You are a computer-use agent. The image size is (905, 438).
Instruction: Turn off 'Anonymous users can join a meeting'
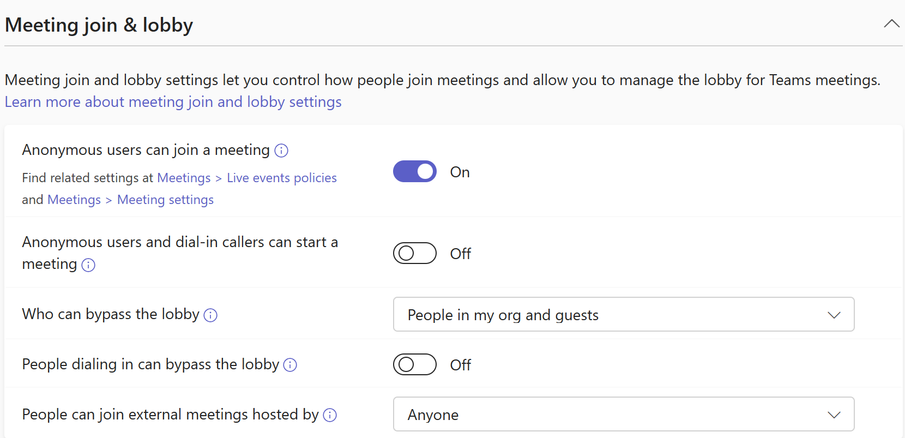click(414, 171)
